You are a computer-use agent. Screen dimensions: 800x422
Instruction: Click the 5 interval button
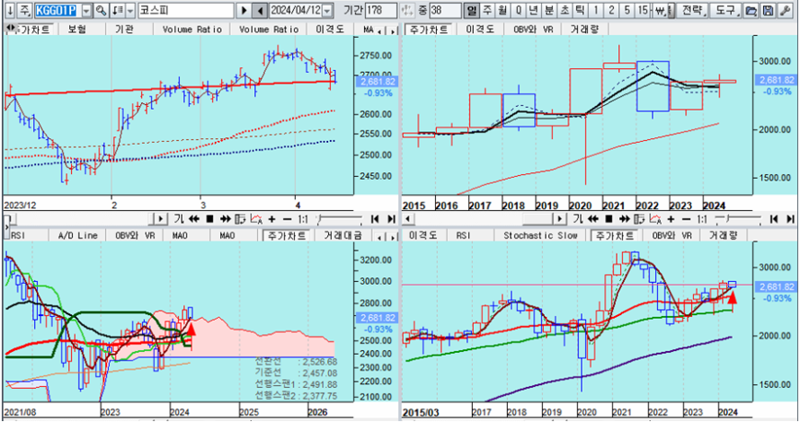627,10
